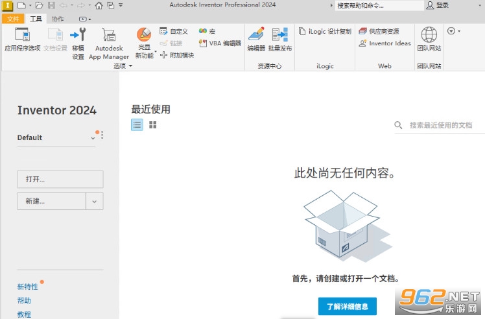Image resolution: width=485 pixels, height=319 pixels.
Task: Open the dropdown arrow beside the New file icon
Action: coord(30,6)
